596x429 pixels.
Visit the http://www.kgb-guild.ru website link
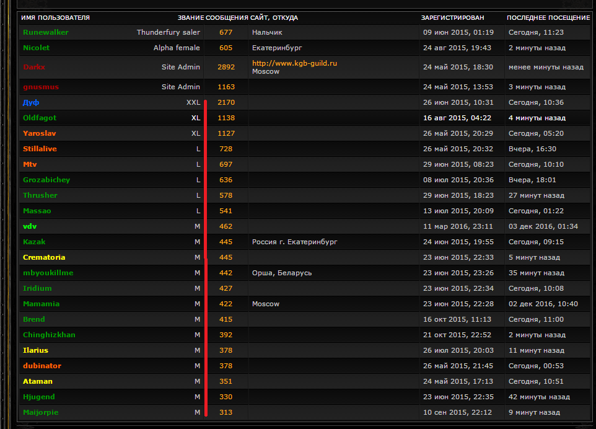pyautogui.click(x=294, y=63)
